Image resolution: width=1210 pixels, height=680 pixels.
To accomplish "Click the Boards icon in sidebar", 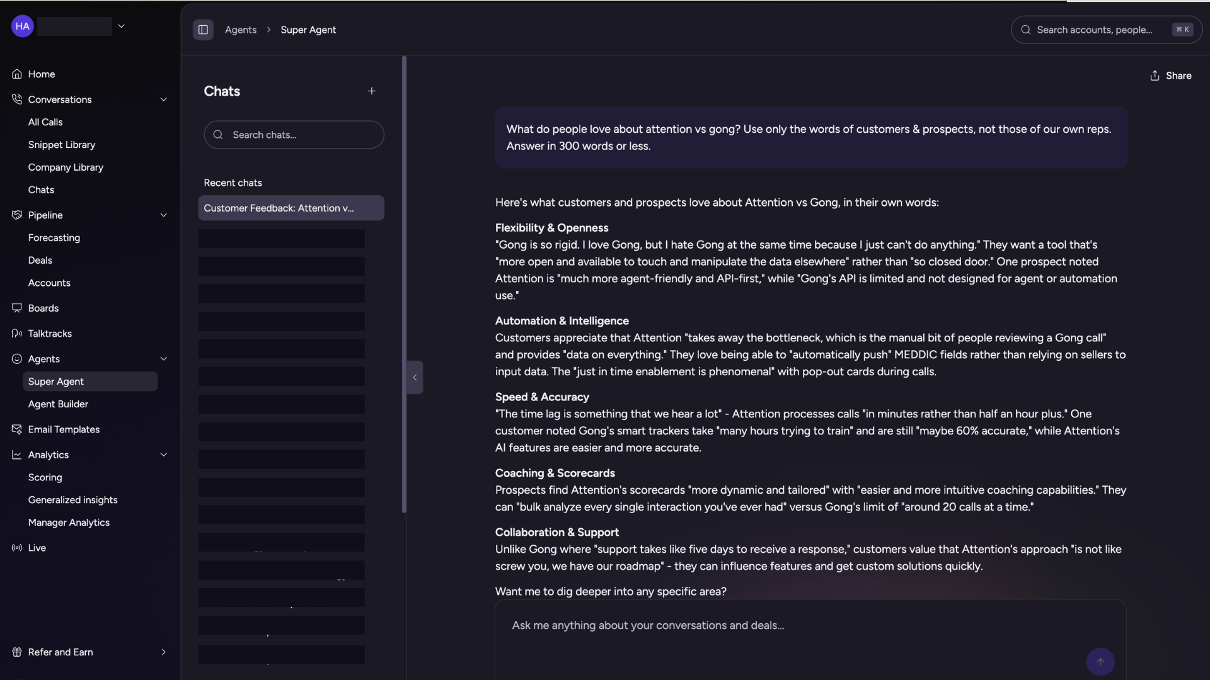I will point(17,309).
